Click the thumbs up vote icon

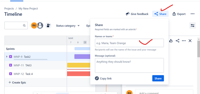tap(171, 41)
